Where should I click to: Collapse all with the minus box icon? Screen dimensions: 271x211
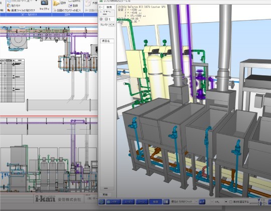[106, 19]
